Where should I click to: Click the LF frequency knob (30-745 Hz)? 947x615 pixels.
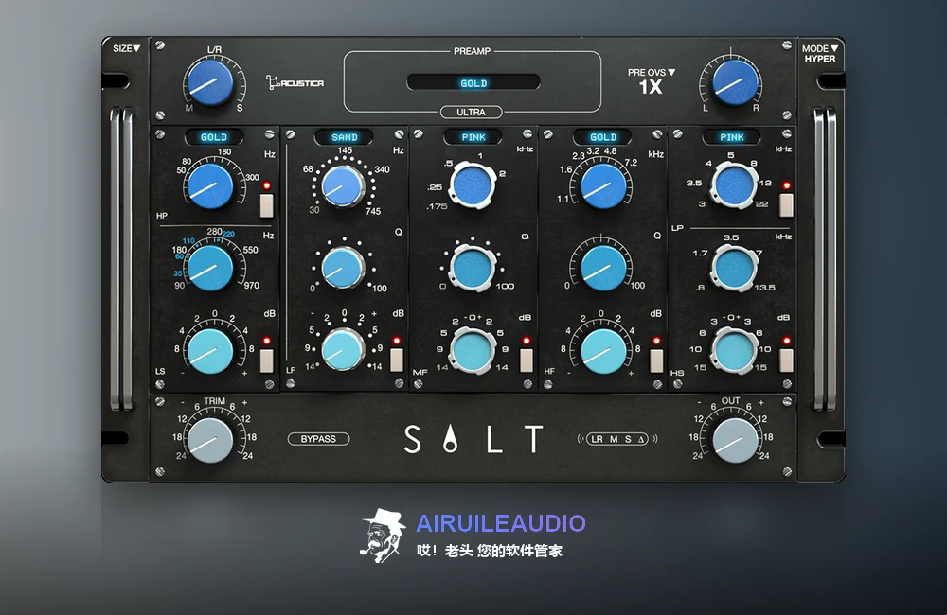click(x=343, y=186)
